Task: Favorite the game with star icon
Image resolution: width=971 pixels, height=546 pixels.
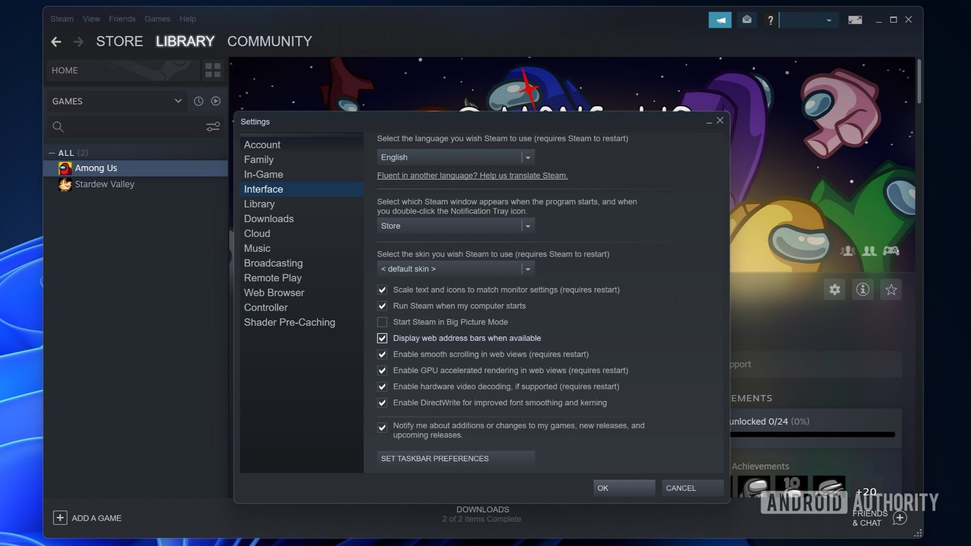Action: [891, 290]
